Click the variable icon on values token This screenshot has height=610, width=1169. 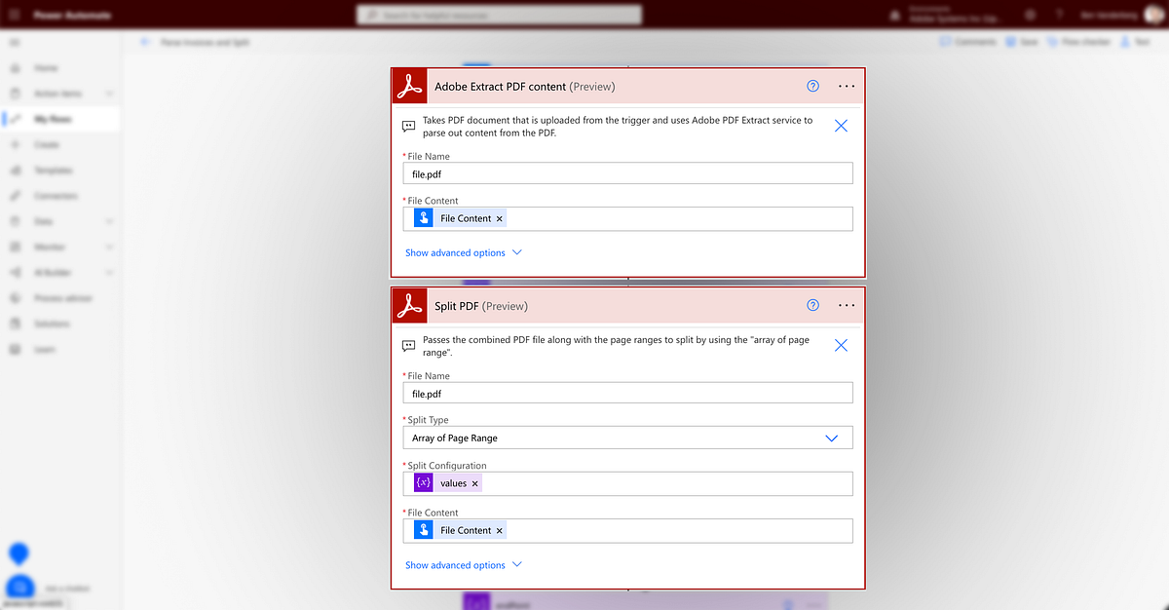click(x=423, y=483)
